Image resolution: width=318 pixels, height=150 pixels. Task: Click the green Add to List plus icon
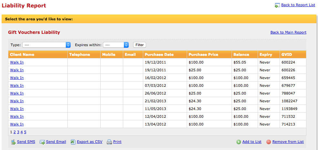click(239, 142)
